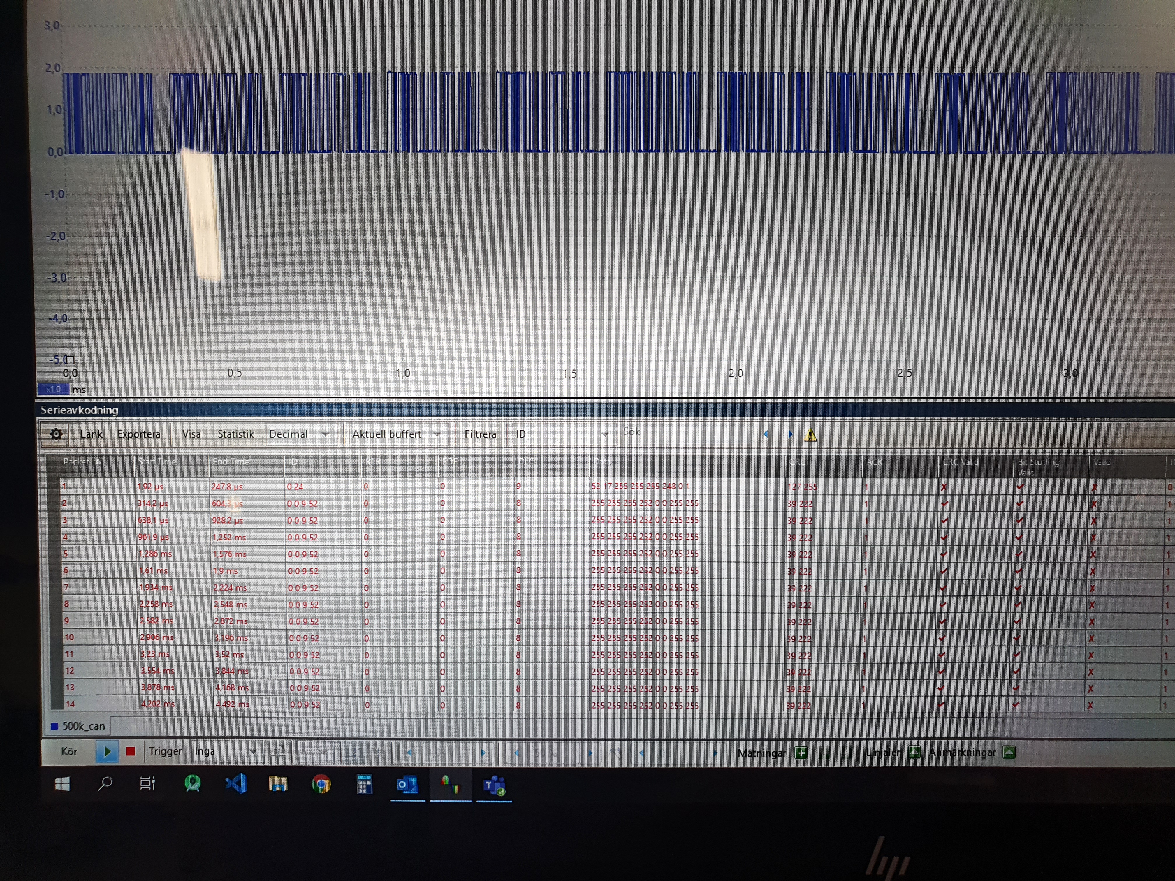The height and width of the screenshot is (881, 1175).
Task: Decrease trigger threshold 1,03 V arrow
Action: click(409, 753)
